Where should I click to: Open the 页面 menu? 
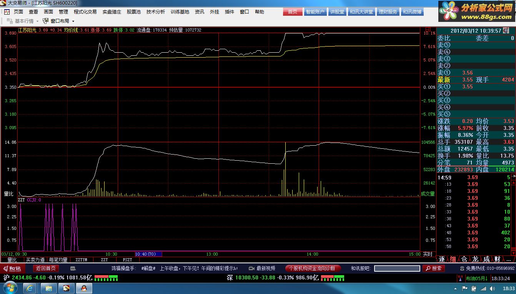point(18,12)
